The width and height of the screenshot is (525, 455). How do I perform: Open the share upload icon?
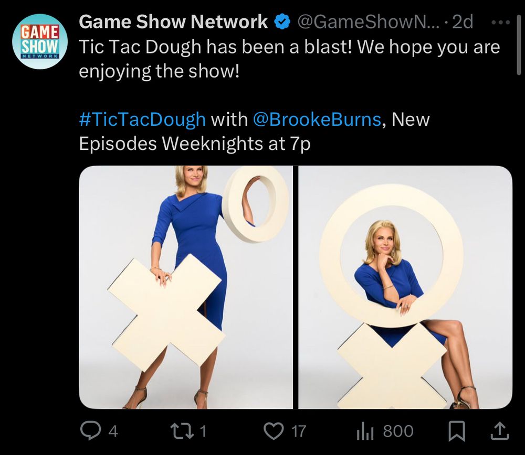tap(500, 431)
